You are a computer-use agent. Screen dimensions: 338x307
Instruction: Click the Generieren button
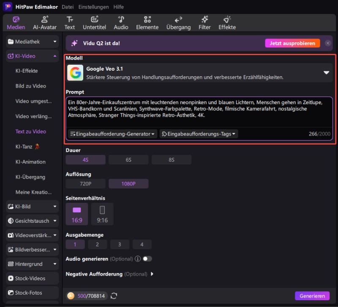tap(312, 296)
